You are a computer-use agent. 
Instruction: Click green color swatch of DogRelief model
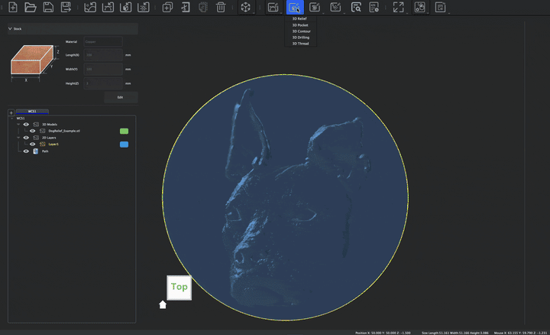125,131
